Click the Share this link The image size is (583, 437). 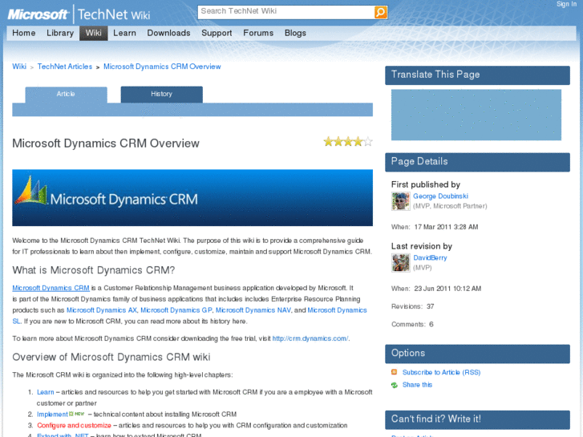point(417,385)
